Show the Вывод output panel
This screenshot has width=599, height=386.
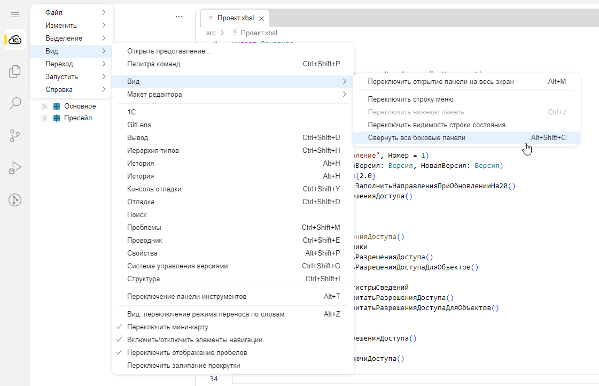point(233,137)
